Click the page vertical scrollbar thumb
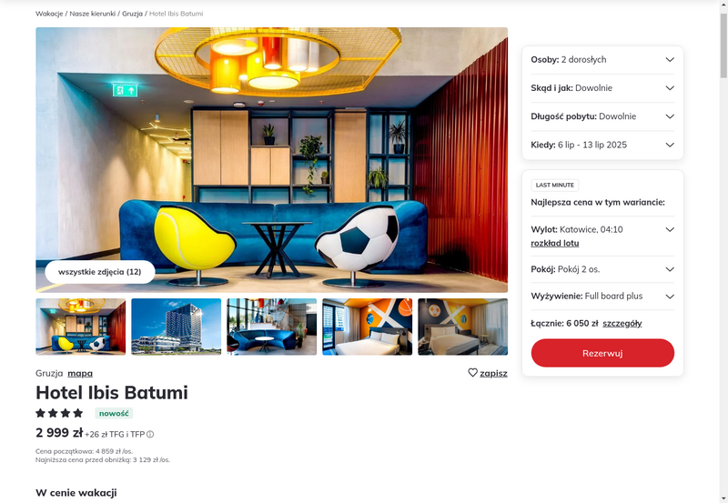 coord(723,45)
